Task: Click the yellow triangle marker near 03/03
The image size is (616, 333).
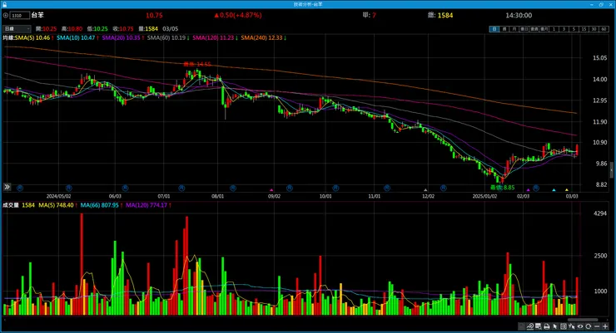Action: (567, 190)
